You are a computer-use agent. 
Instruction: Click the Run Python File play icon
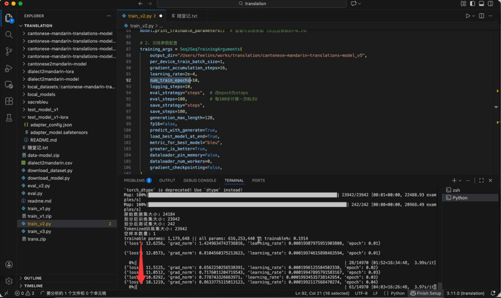click(x=468, y=16)
